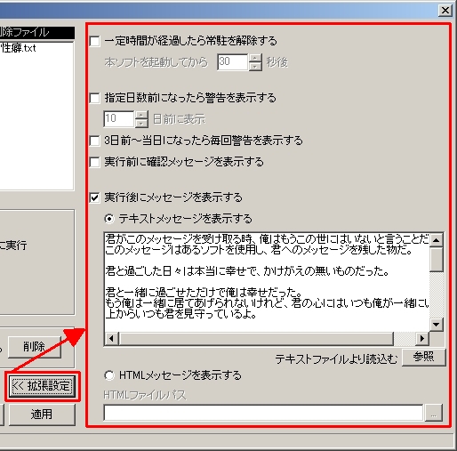Click the HTMLファイルパス input field

pos(263,413)
